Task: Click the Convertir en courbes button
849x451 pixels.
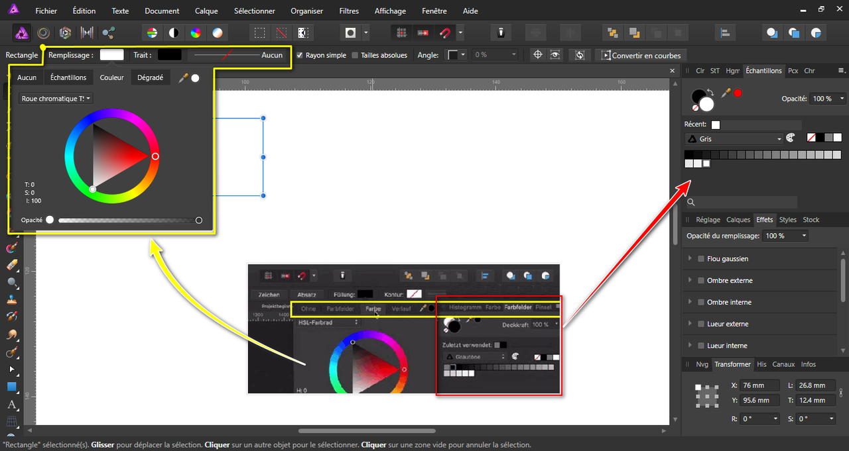Action: pos(641,56)
